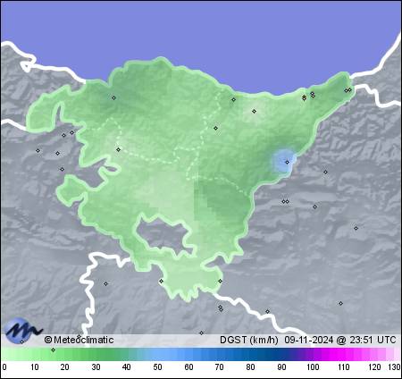This screenshot has width=402, height=379.
Task: Pick the purple color above the 100 label
Action: pyautogui.click(x=313, y=354)
